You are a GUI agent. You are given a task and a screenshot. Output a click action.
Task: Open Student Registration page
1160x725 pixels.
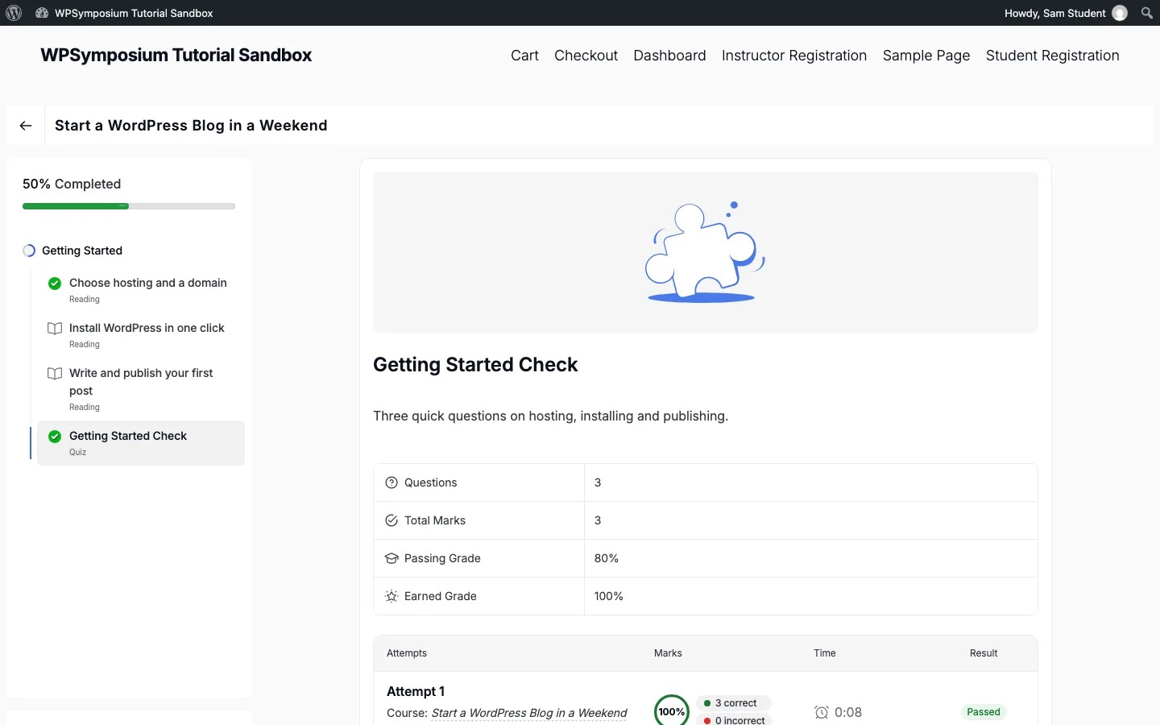(x=1053, y=56)
